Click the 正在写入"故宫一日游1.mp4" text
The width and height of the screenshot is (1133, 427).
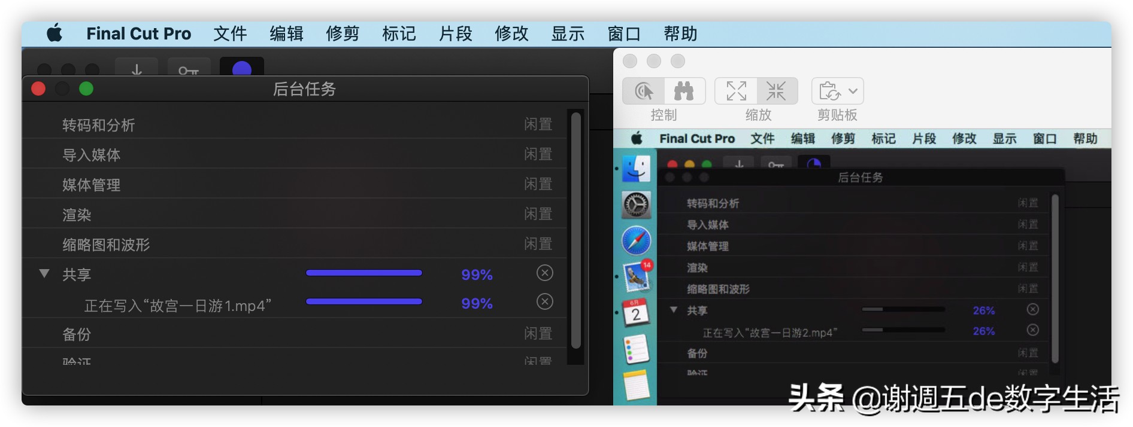click(178, 306)
